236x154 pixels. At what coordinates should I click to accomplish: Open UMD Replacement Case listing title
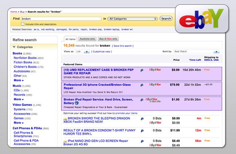(99, 71)
